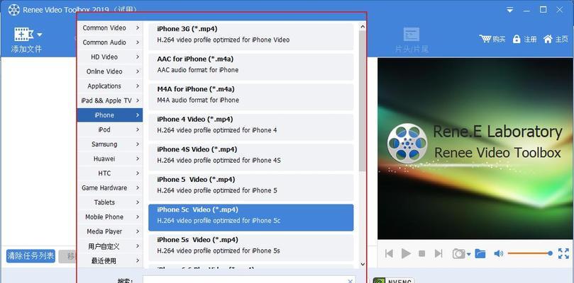Open the 用户自定义 category

click(110, 246)
